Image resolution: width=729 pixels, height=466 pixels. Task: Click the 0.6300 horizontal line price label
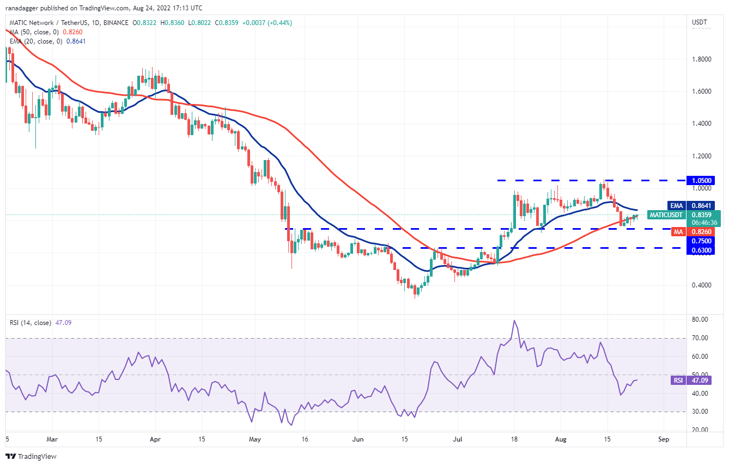coord(702,250)
